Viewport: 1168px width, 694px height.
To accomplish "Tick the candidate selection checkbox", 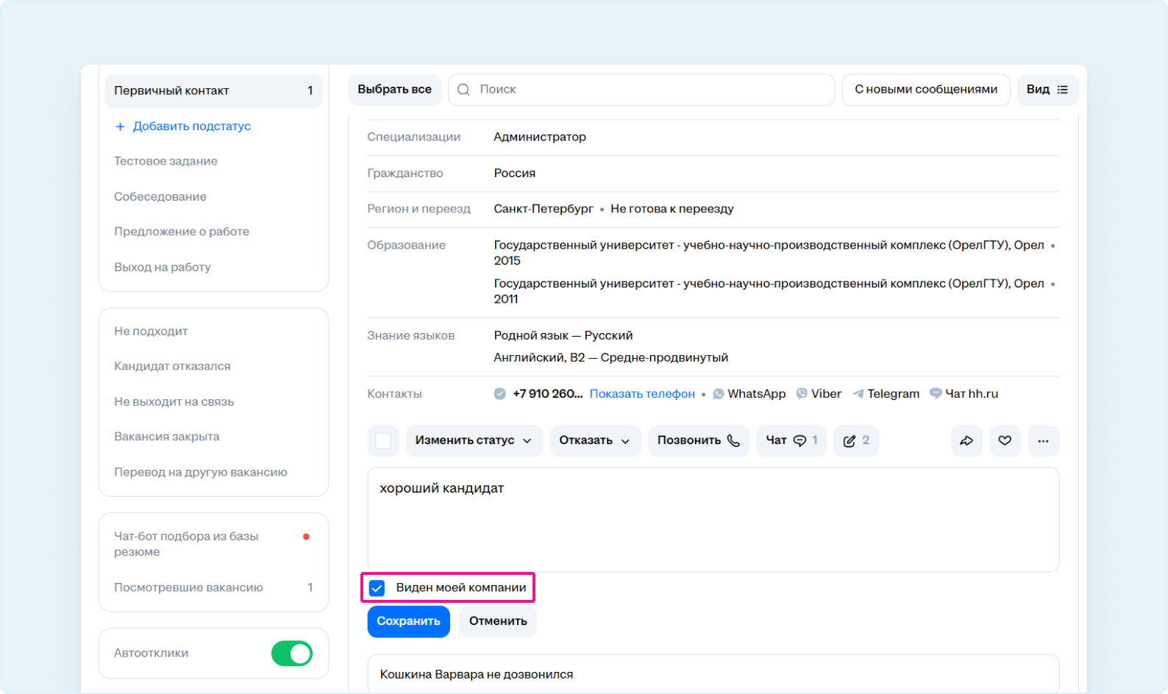I will [383, 441].
